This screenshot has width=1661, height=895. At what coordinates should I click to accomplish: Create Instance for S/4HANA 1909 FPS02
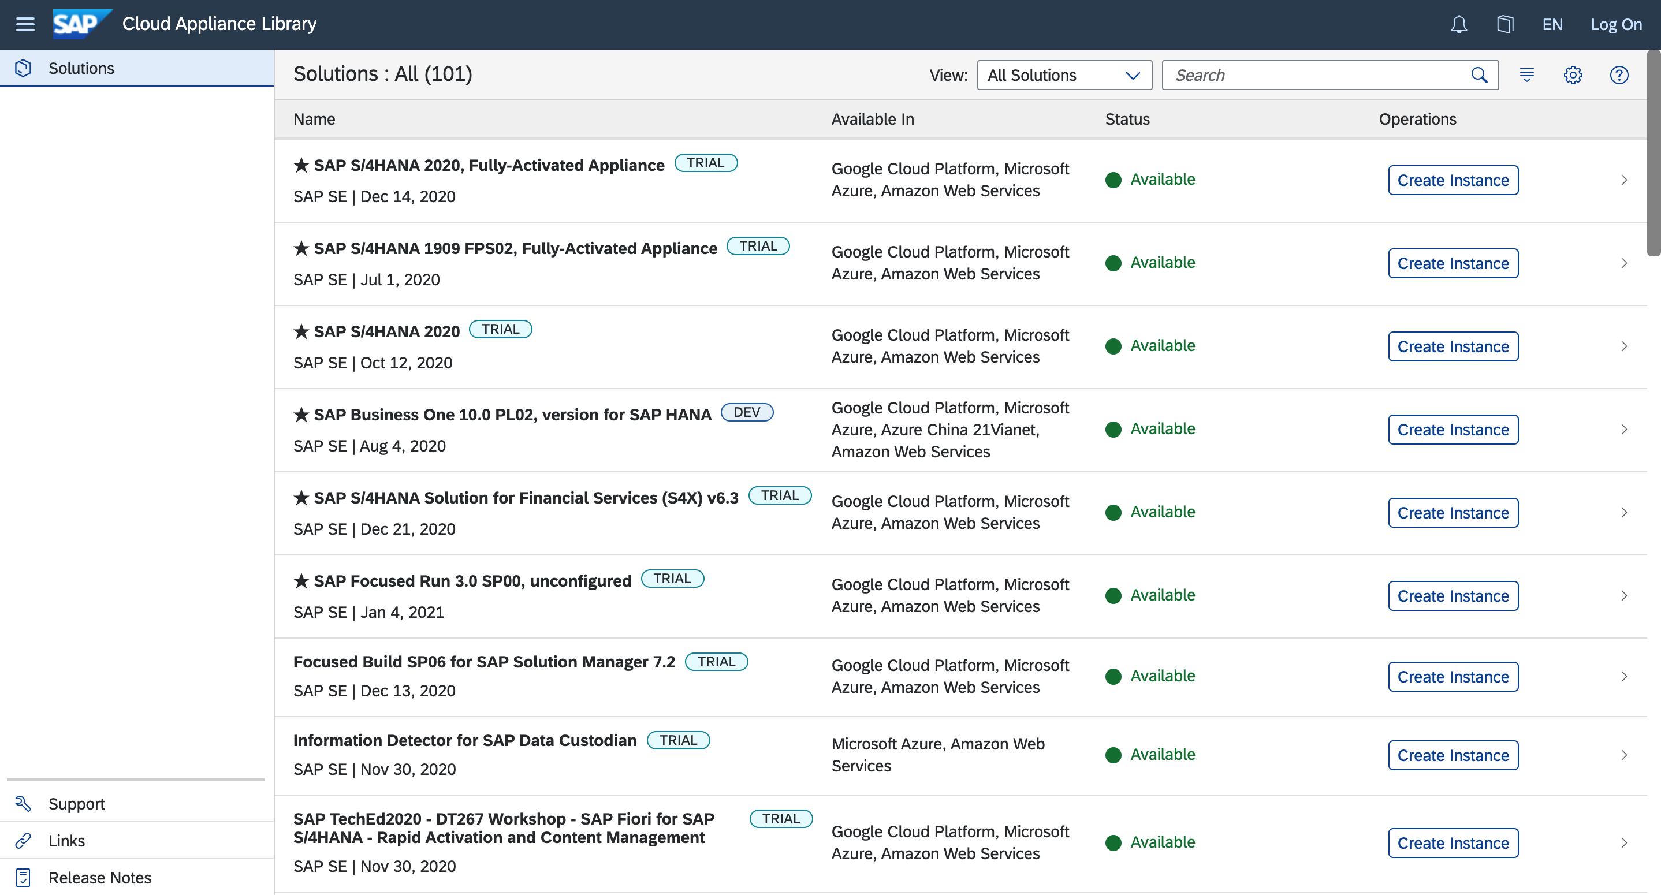click(x=1453, y=264)
